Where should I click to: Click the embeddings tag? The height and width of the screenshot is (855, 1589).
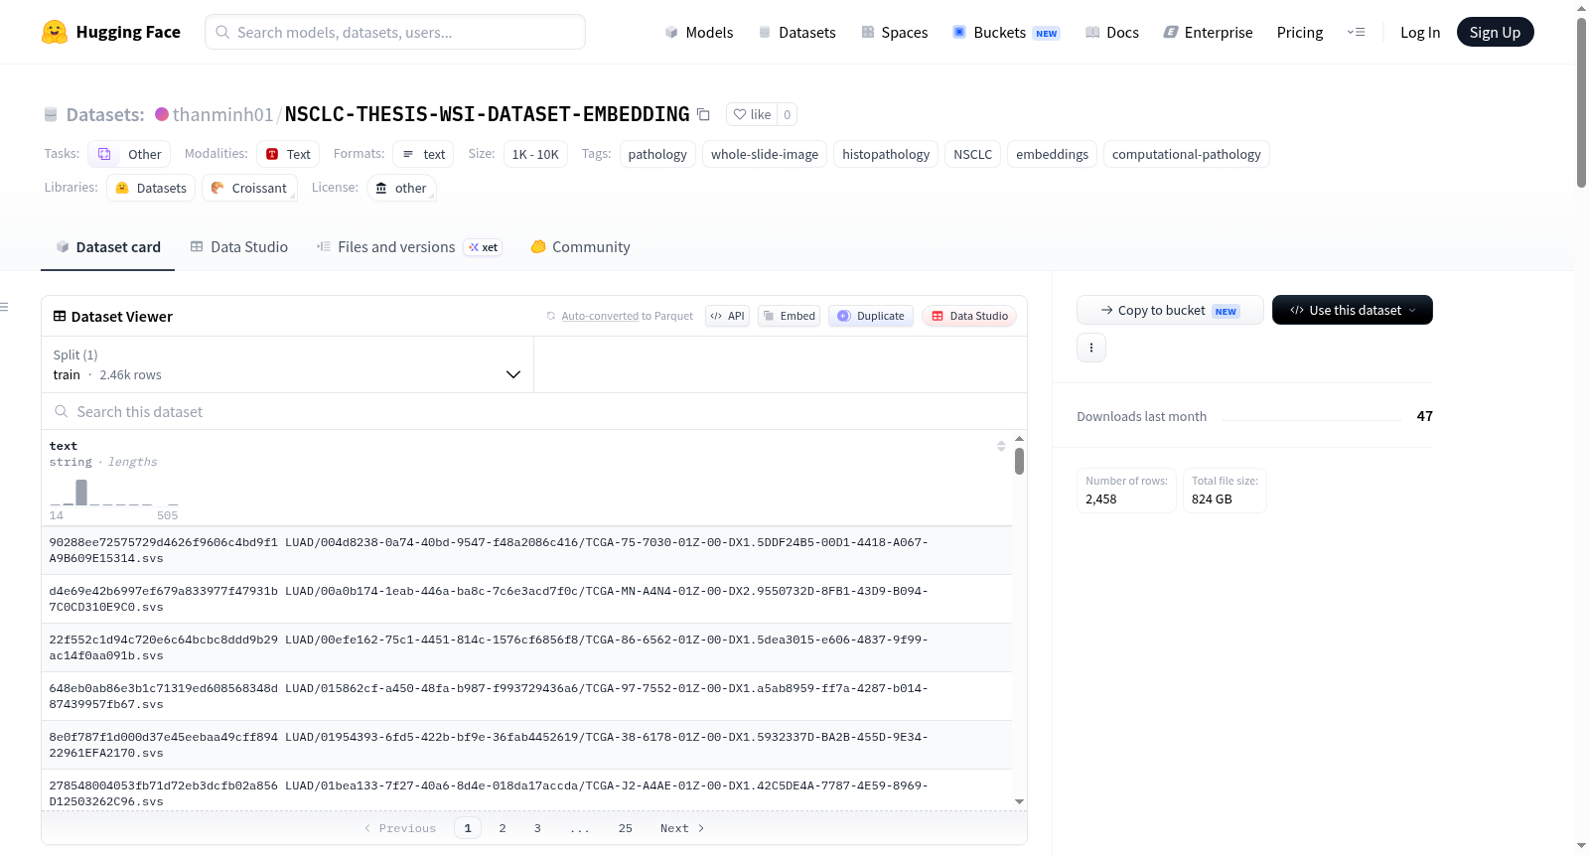click(1052, 154)
